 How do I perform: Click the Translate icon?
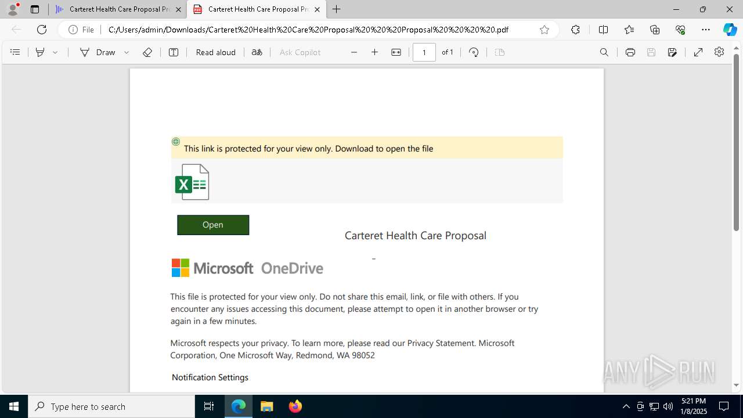click(x=257, y=52)
